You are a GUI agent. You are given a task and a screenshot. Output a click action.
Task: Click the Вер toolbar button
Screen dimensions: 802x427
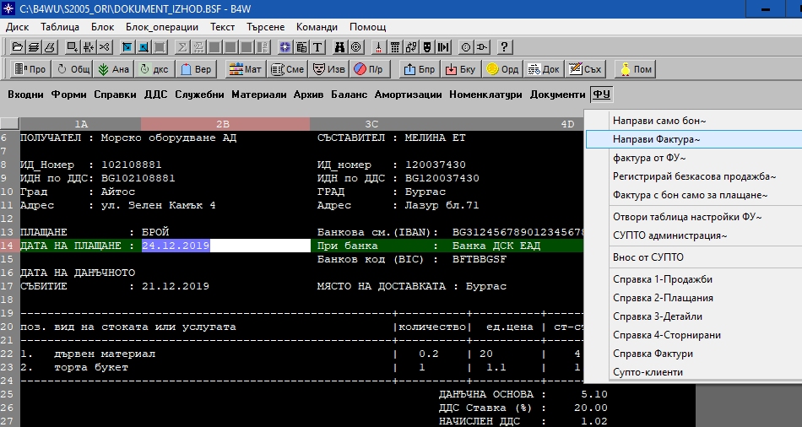pyautogui.click(x=197, y=69)
